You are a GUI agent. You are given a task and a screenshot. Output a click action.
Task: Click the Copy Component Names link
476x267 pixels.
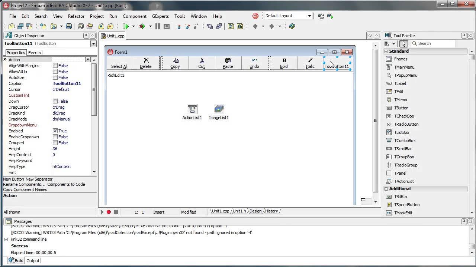click(25, 189)
